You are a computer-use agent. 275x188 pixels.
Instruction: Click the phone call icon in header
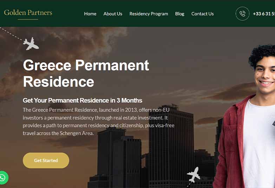pos(242,14)
